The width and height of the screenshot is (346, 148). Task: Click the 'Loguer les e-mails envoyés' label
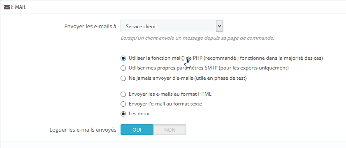(83, 130)
